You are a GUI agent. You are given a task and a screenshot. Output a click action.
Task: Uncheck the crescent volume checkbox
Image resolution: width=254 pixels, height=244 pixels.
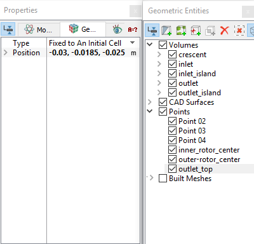(172, 55)
